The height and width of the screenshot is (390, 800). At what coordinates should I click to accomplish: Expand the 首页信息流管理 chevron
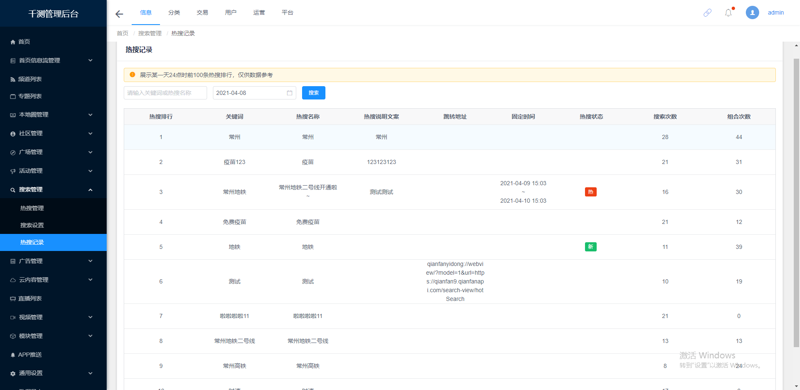90,60
